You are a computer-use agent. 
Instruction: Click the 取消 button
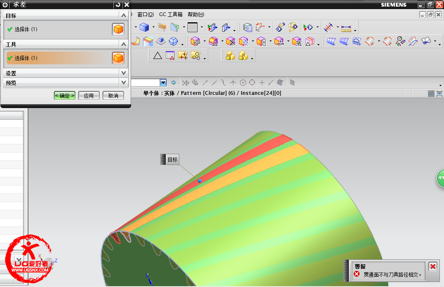(113, 96)
